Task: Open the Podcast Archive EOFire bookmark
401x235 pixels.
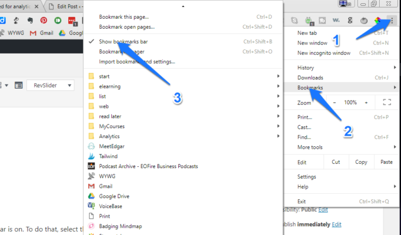Action: pos(148,166)
